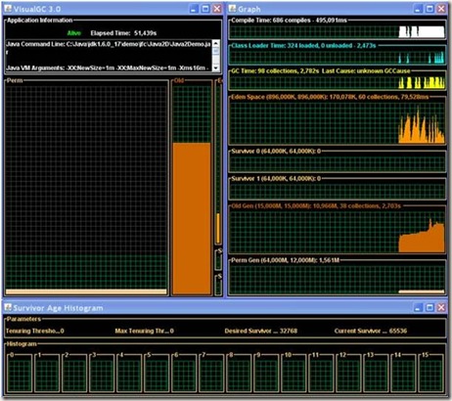
Task: Click histogram cell 3
Action: point(102,373)
